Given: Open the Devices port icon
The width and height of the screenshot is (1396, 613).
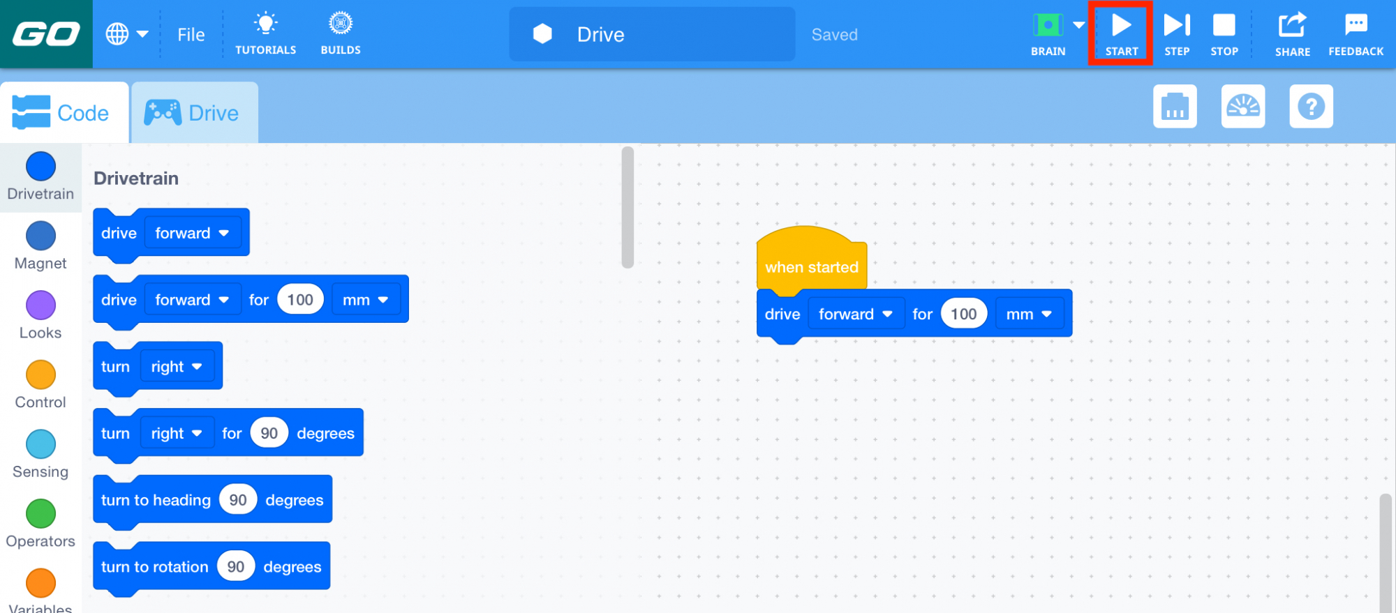Looking at the screenshot, I should click(x=1175, y=106).
